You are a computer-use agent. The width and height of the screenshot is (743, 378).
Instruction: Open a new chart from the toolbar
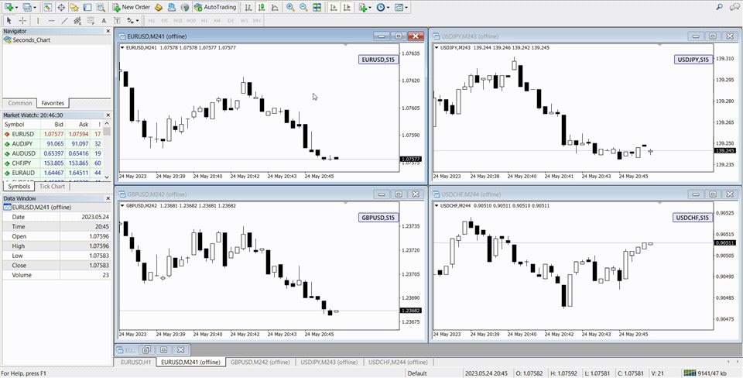[x=9, y=7]
